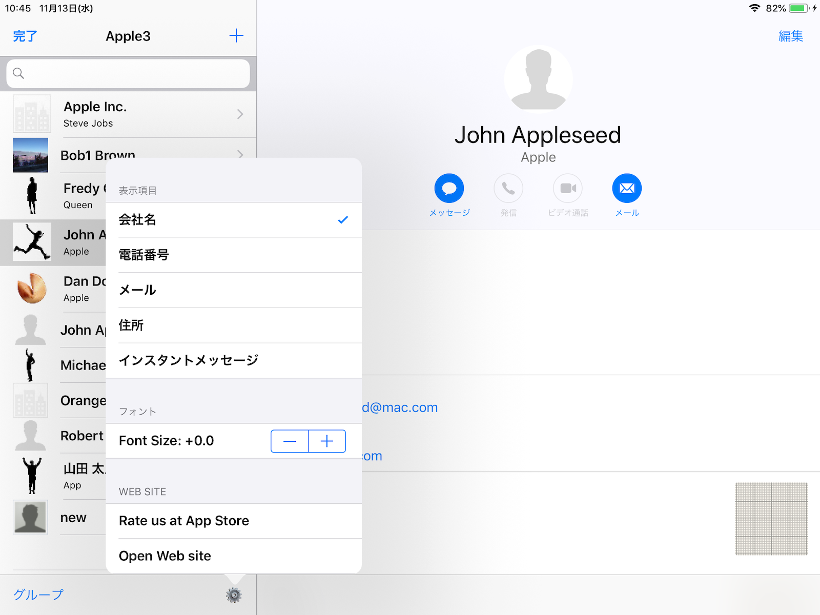This screenshot has height=615, width=820.
Task: Tap the mac.com email link
Action: (400, 407)
